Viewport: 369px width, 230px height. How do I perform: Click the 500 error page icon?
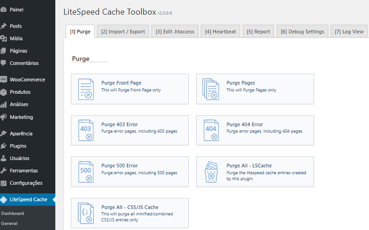click(86, 171)
